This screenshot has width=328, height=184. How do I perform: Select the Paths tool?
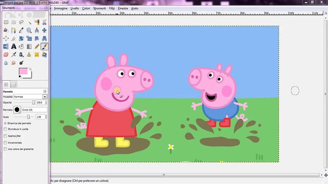point(14,30)
